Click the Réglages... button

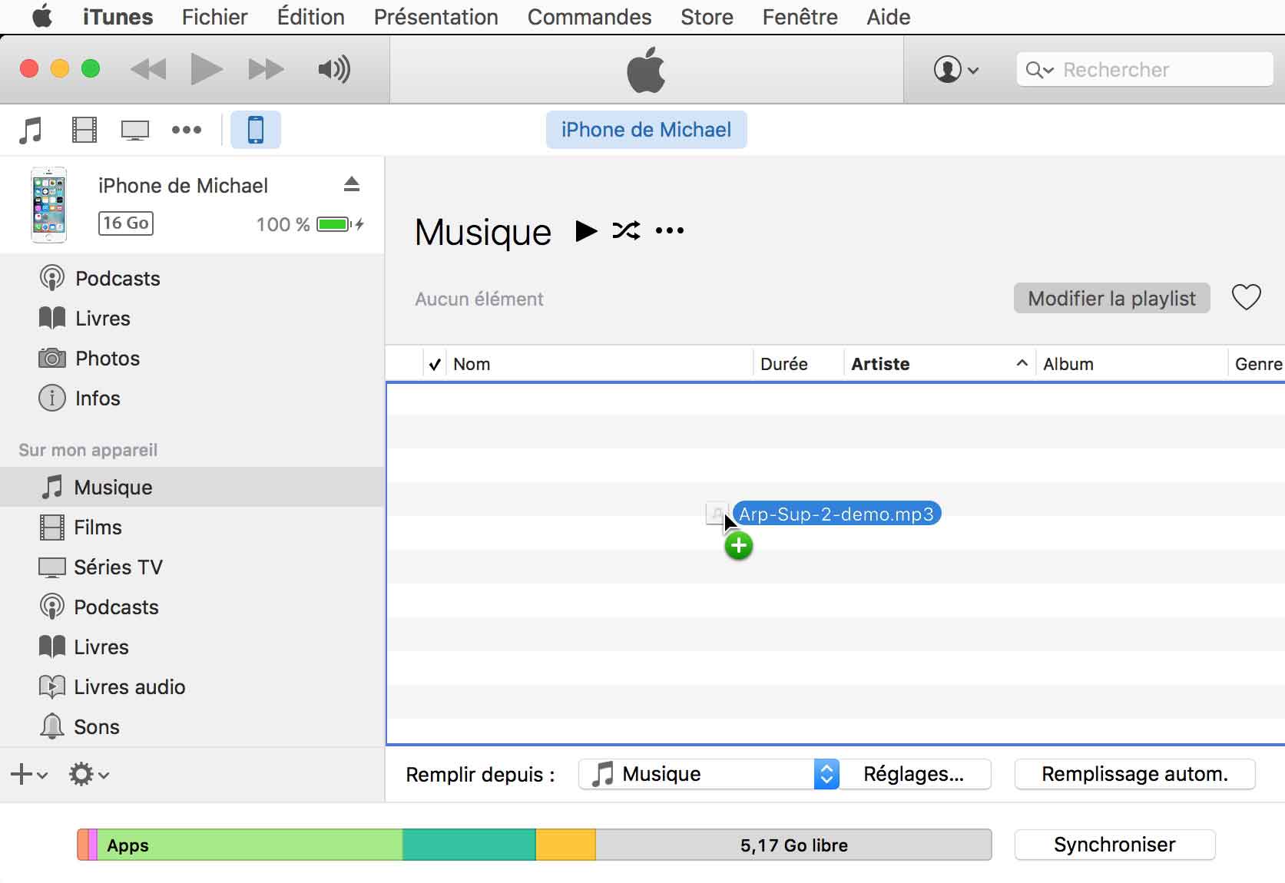point(913,774)
